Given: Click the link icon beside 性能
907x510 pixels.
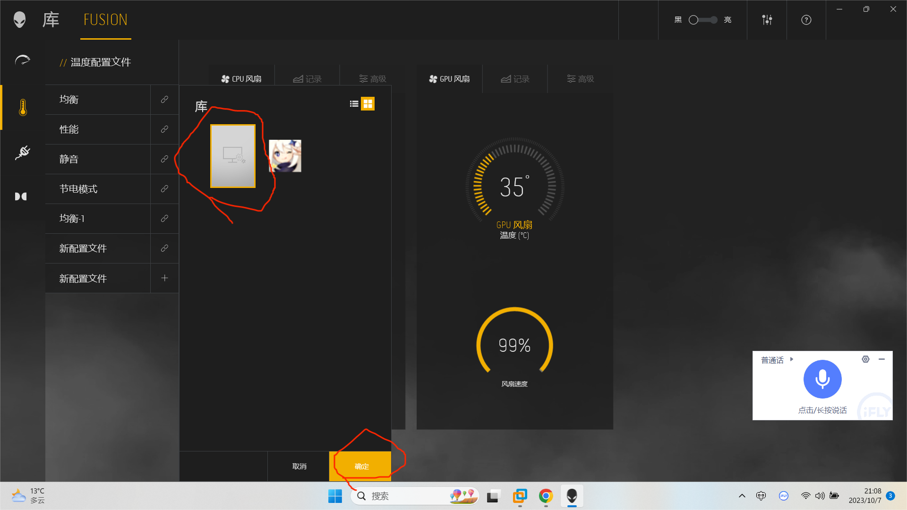Looking at the screenshot, I should (x=164, y=129).
